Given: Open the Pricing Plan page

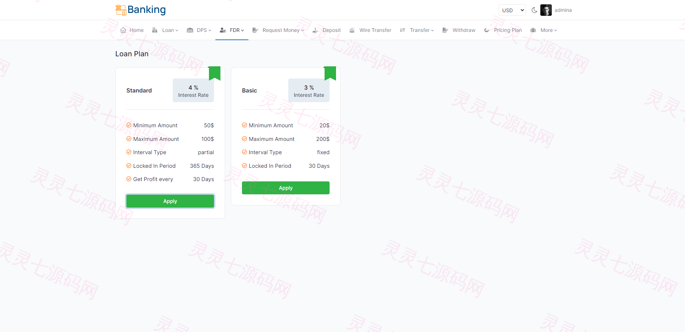Looking at the screenshot, I should pos(508,30).
